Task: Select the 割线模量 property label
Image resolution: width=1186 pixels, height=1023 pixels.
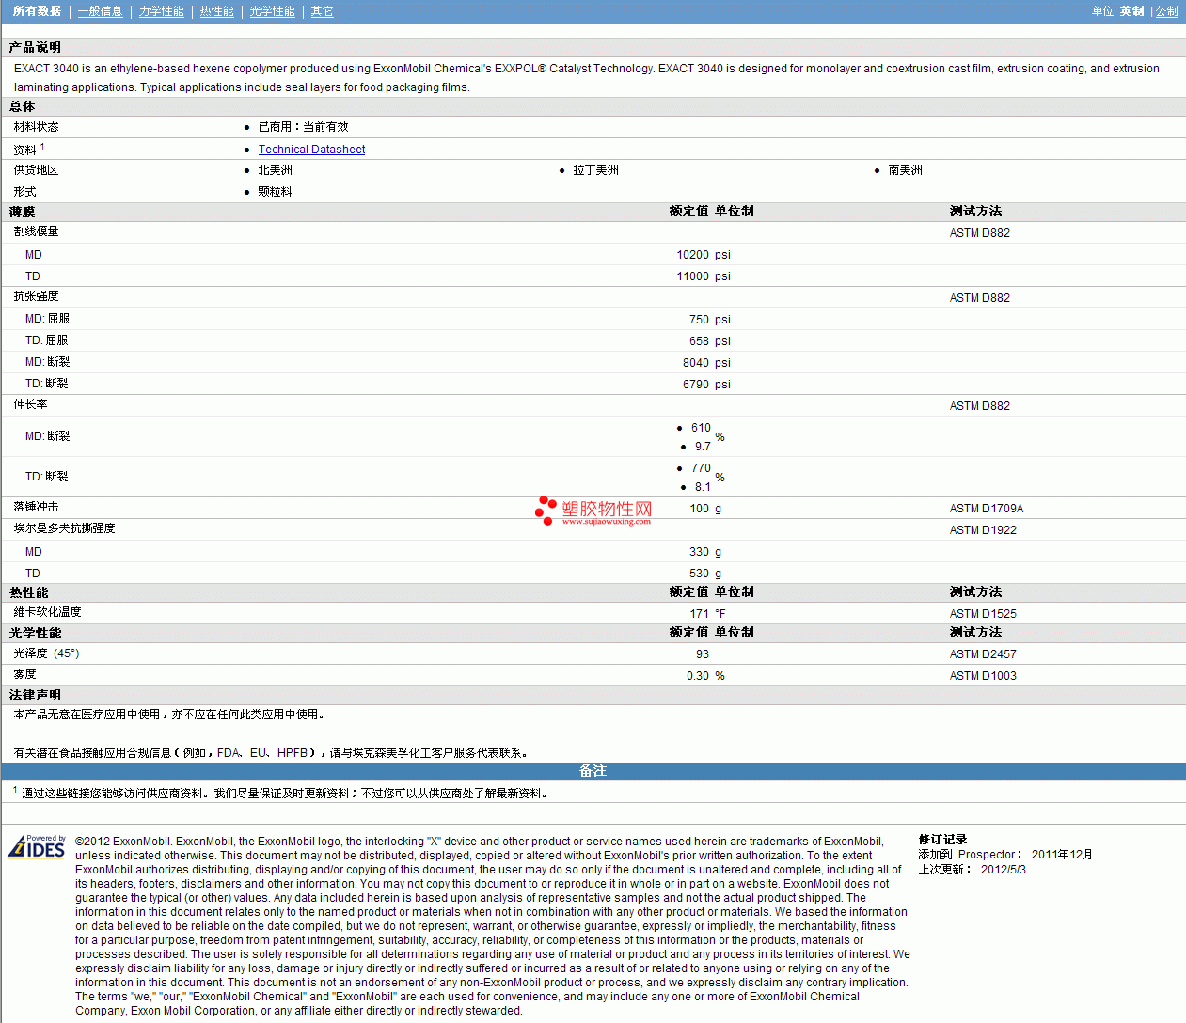Action: pos(37,231)
